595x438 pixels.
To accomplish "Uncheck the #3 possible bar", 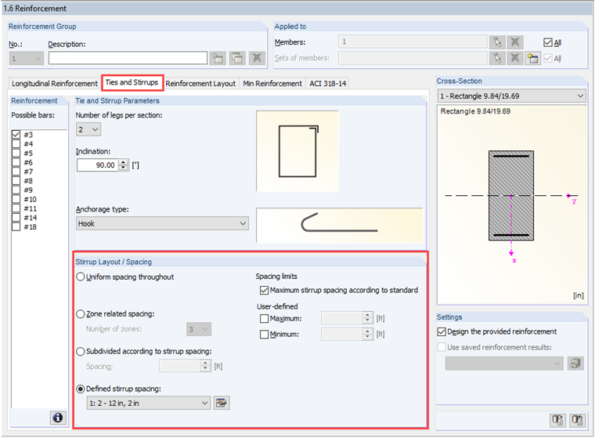I will pyautogui.click(x=16, y=135).
